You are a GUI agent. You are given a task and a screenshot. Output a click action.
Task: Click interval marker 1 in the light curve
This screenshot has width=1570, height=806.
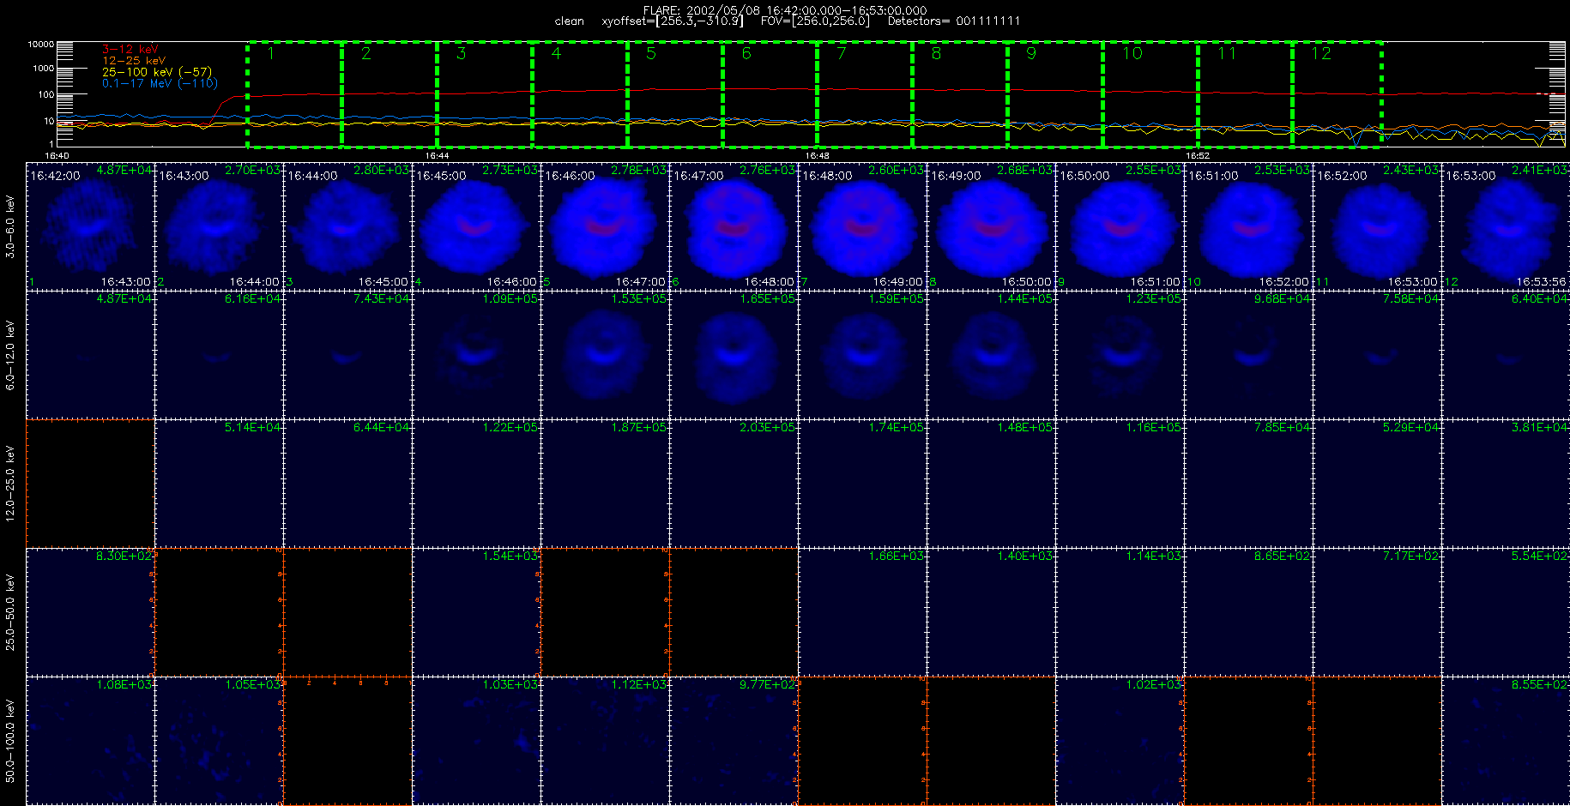pyautogui.click(x=271, y=54)
